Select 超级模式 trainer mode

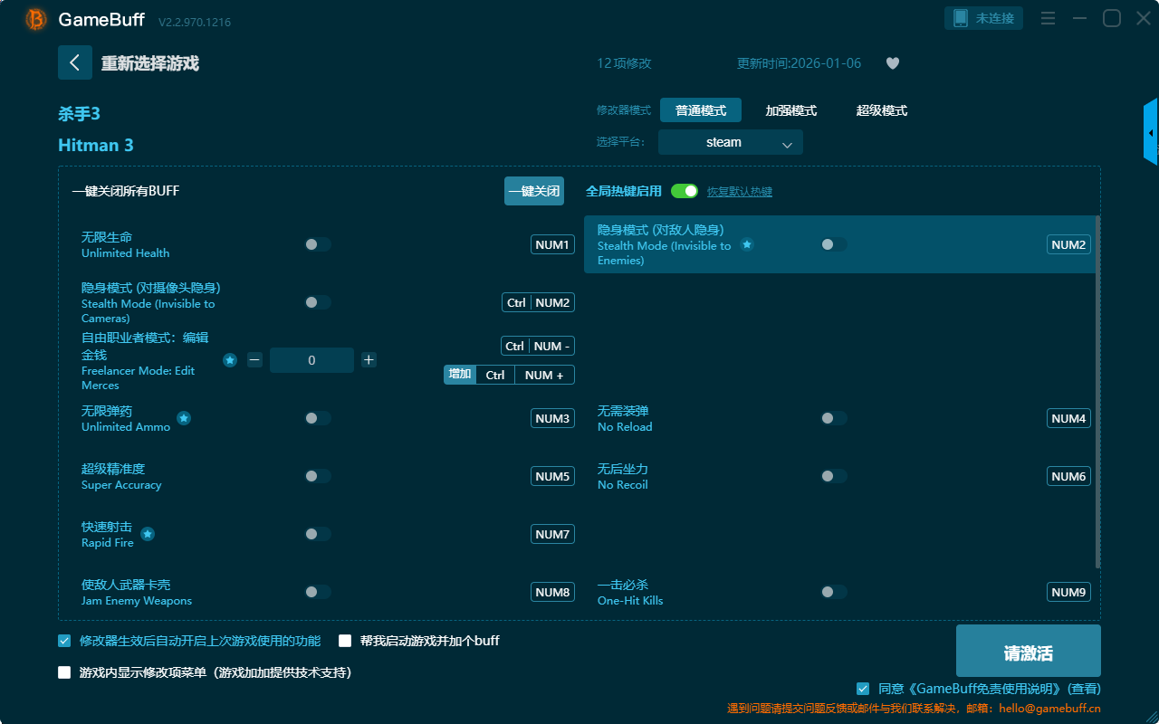(881, 110)
